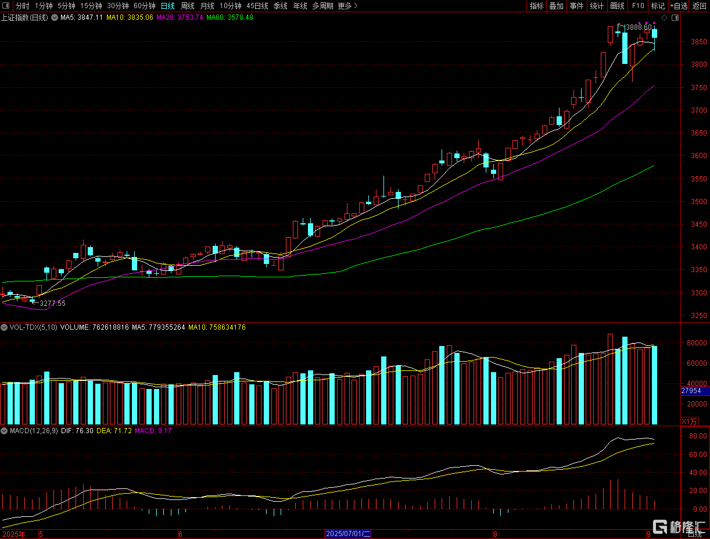
Task: Switch chart to 季线
Action: (x=281, y=6)
